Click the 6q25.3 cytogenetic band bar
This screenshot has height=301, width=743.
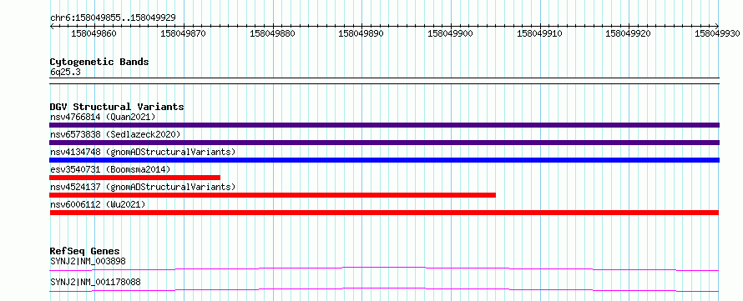click(384, 81)
